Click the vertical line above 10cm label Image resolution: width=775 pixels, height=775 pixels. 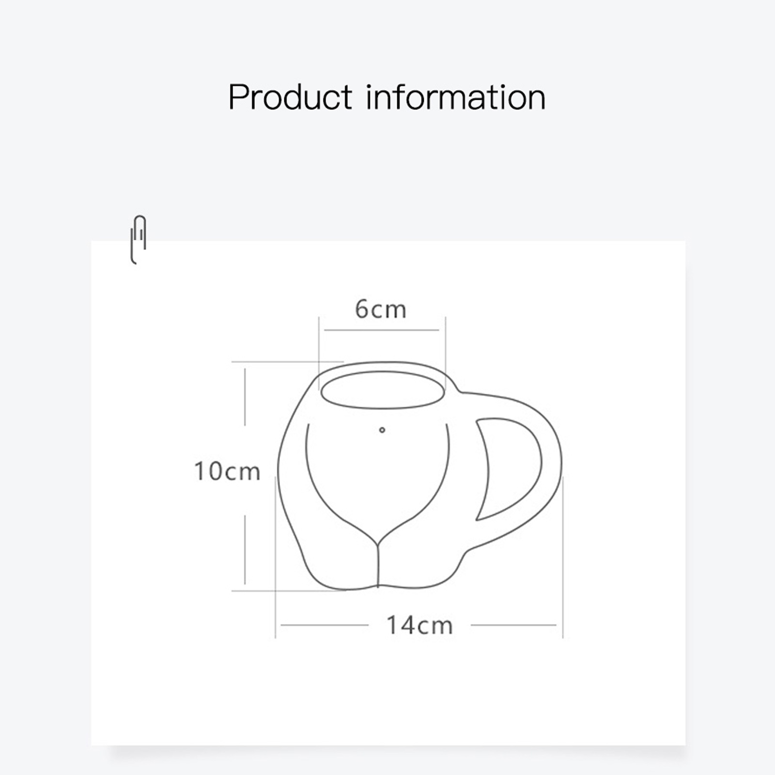[245, 397]
